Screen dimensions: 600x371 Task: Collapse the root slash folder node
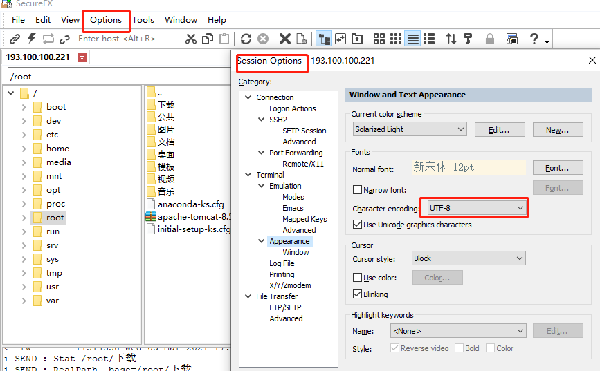(x=10, y=93)
